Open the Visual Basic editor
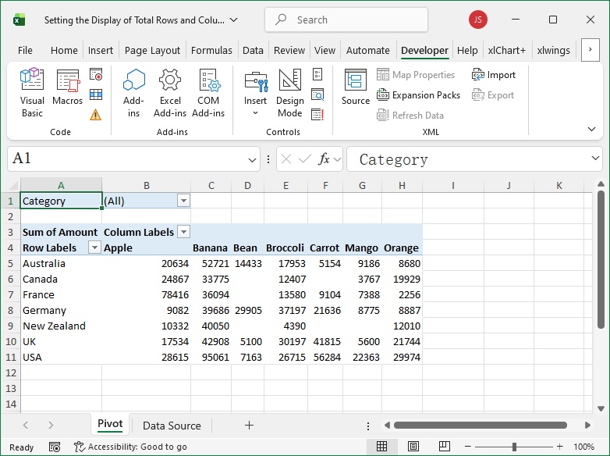610x456 pixels. click(x=32, y=93)
